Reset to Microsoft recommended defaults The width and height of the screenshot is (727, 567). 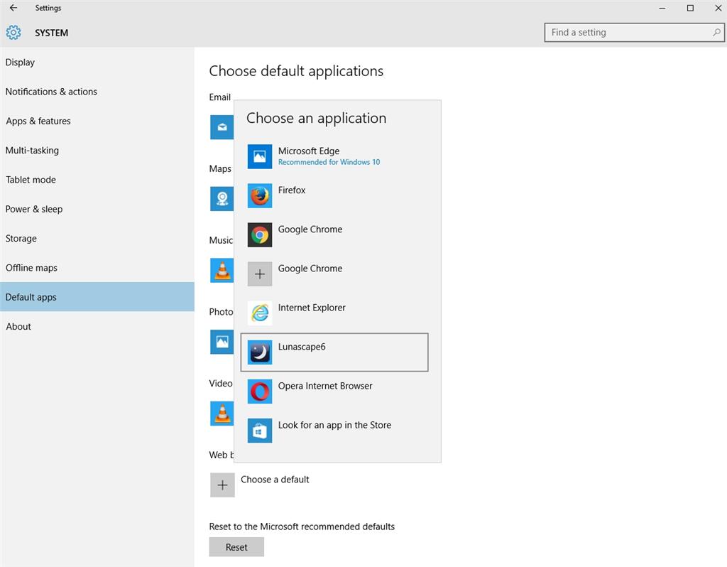(236, 547)
